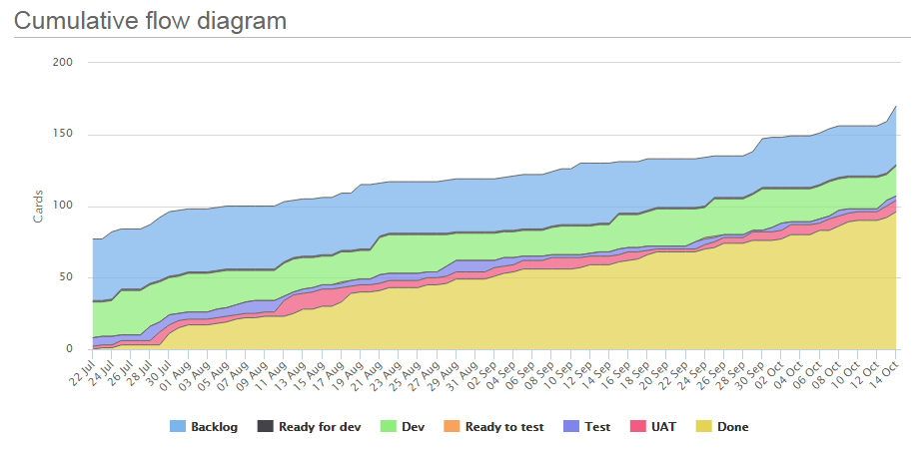Click the Ready to test orange swatch

tap(453, 427)
